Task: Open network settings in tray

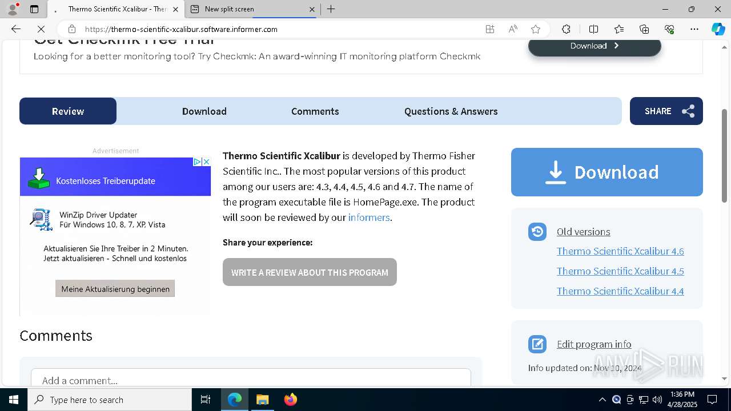Action: click(x=644, y=400)
